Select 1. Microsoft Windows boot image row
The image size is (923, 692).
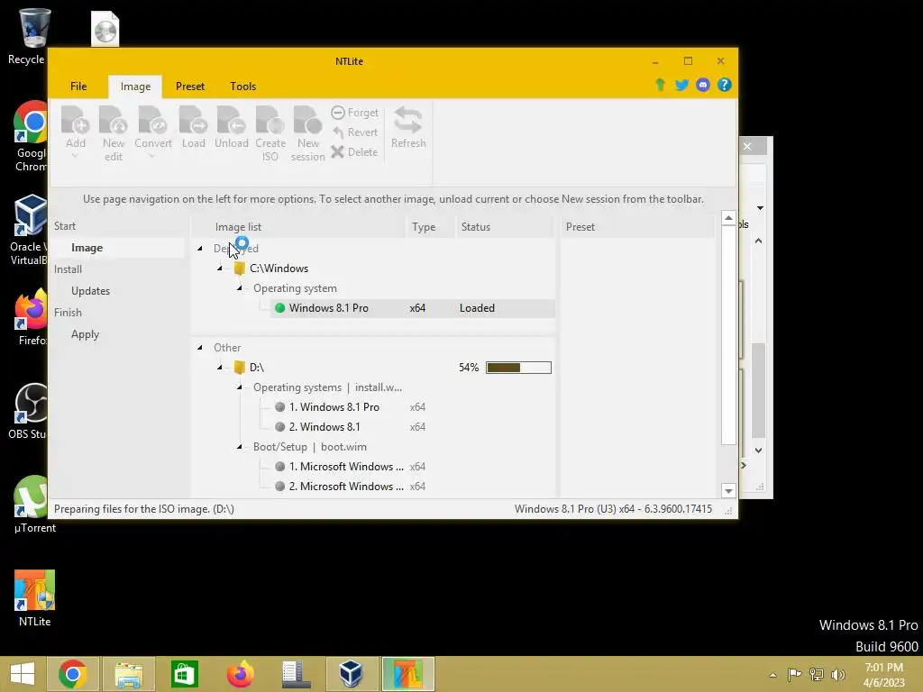click(346, 467)
